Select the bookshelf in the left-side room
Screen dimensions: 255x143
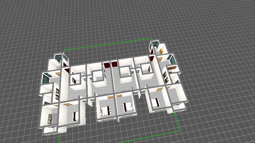[57, 93]
